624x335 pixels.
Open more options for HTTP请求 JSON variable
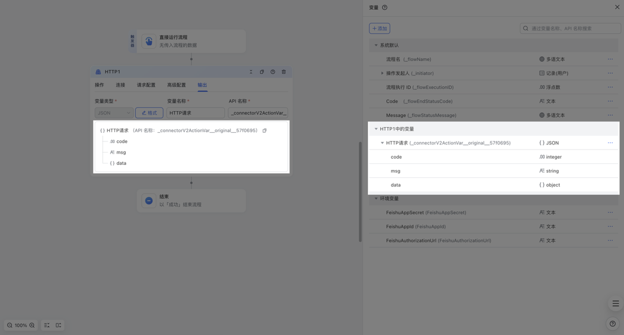tap(610, 143)
